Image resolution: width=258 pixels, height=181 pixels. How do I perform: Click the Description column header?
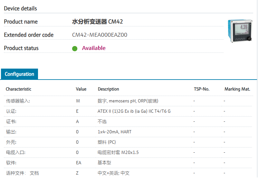coord(109,89)
